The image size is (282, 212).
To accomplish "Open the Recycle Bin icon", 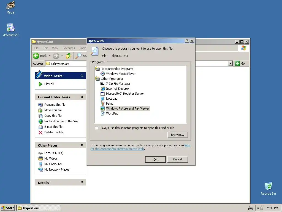I will pos(268,188).
